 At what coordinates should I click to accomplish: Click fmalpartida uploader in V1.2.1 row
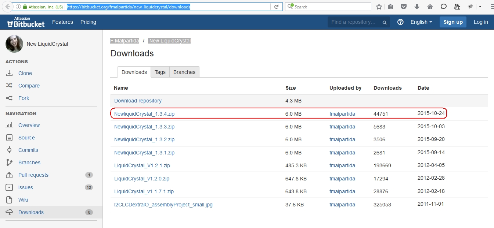(342, 165)
